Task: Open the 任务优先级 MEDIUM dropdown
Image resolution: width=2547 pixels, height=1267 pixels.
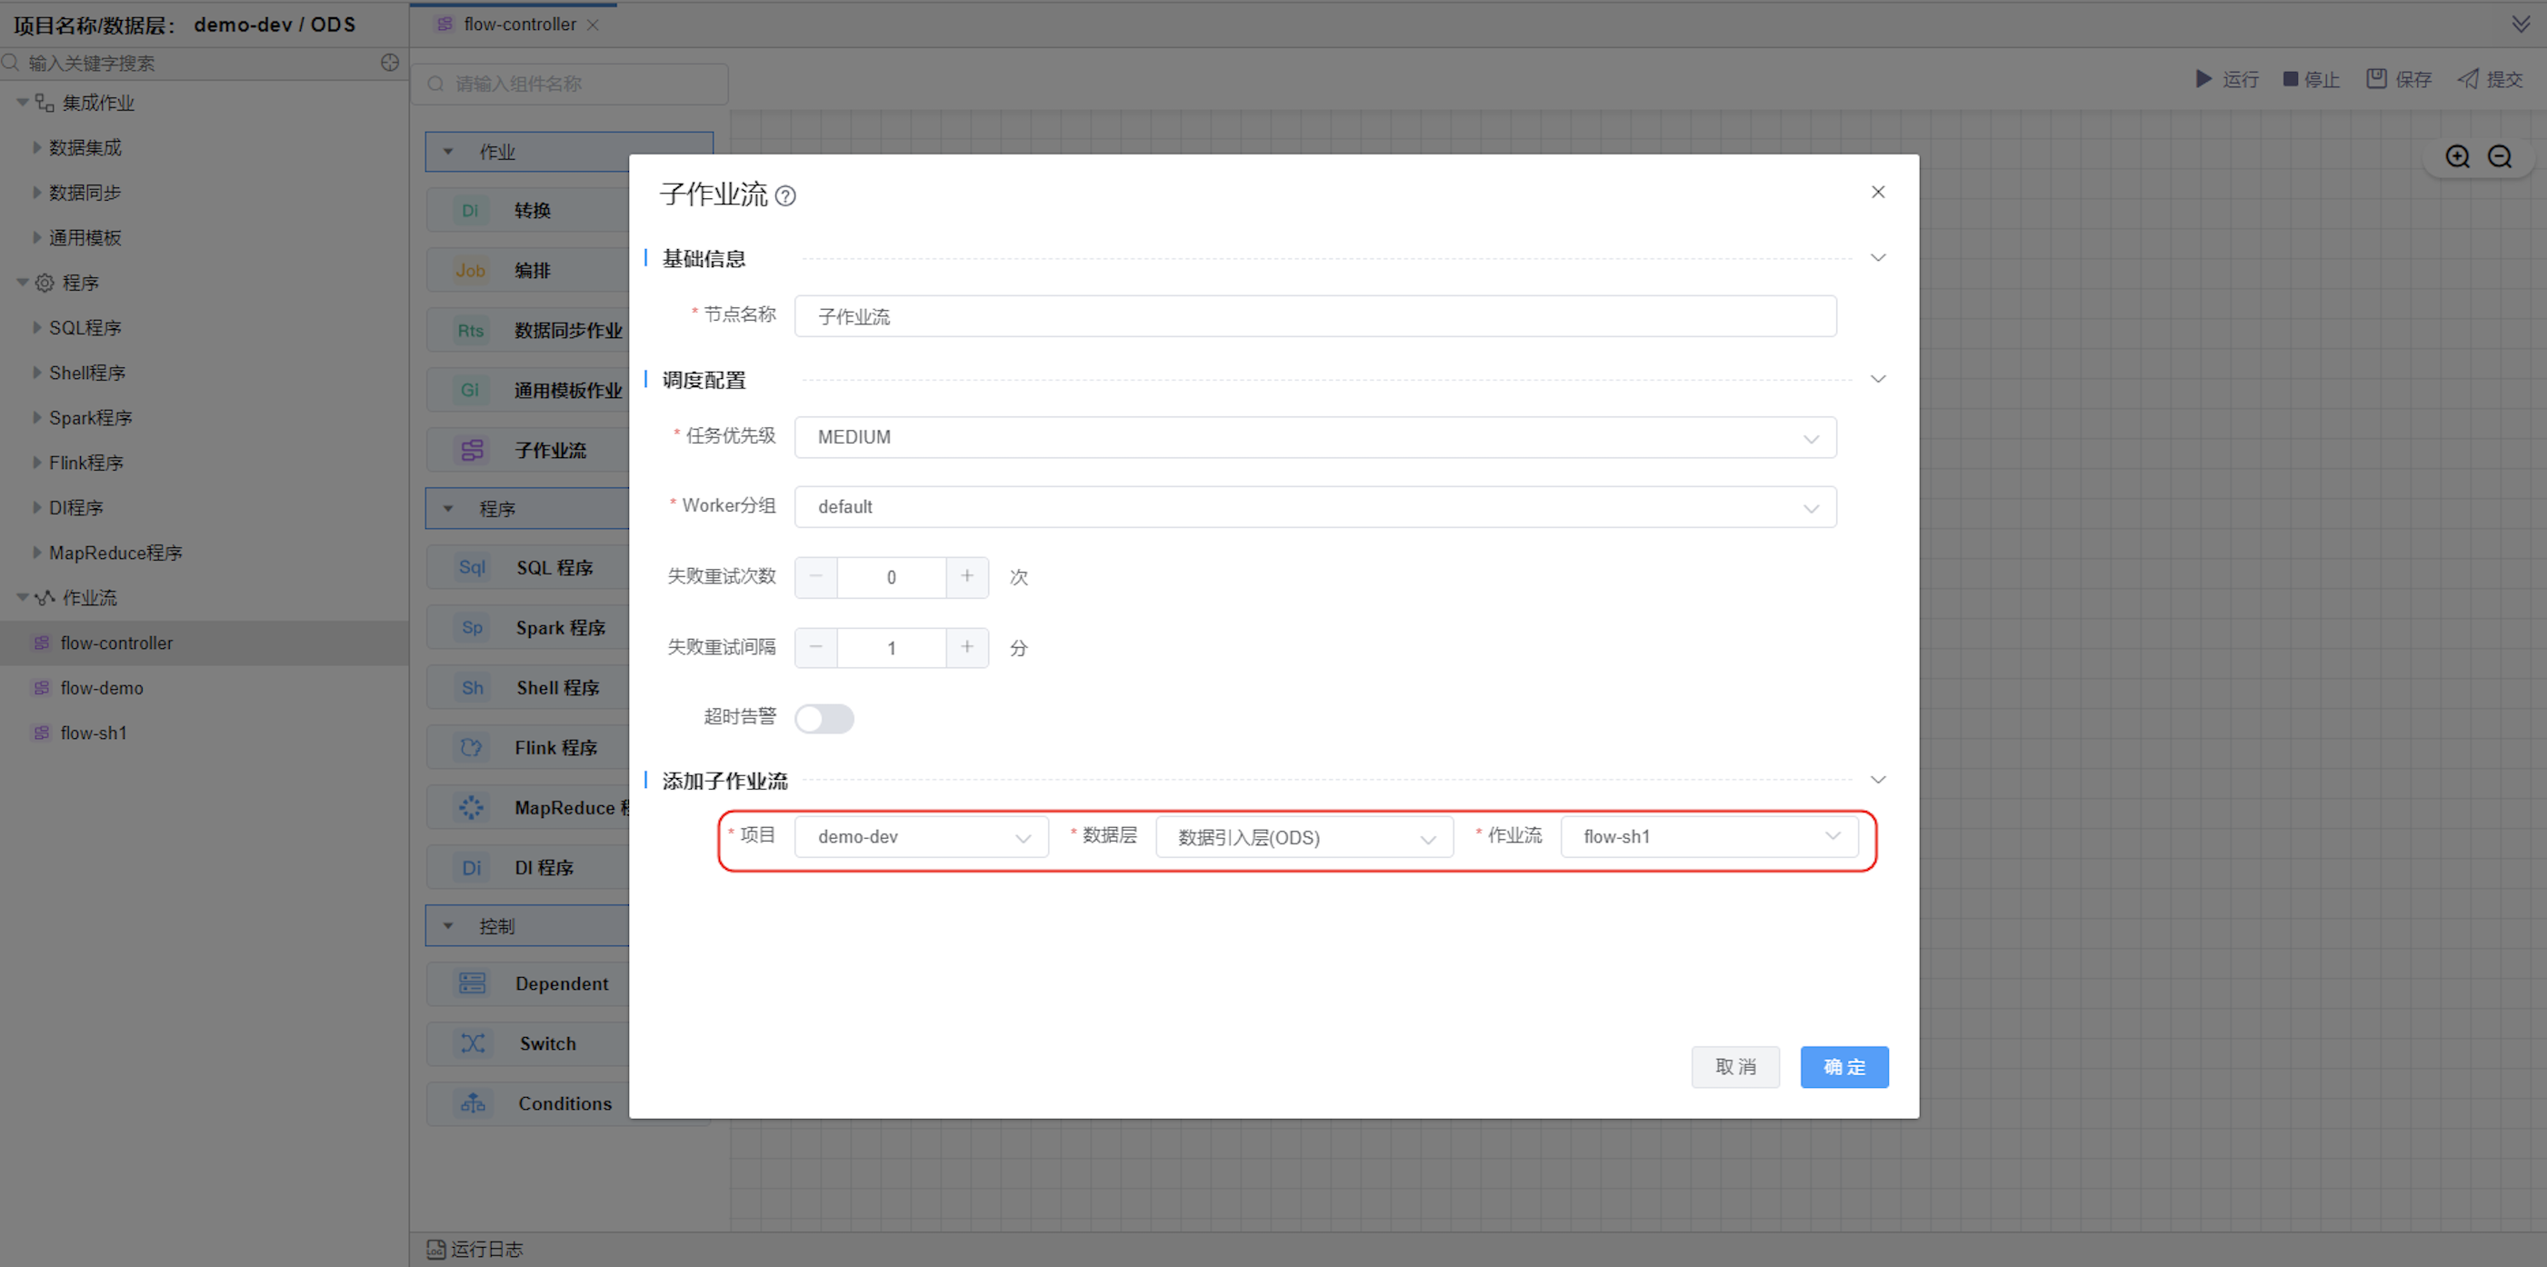Action: tap(1314, 437)
